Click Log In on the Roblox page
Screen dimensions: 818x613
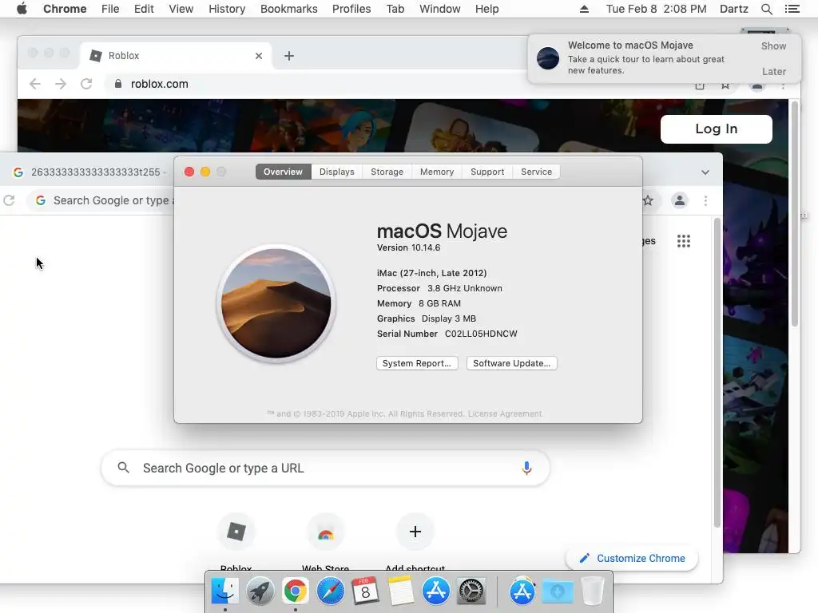click(x=717, y=129)
